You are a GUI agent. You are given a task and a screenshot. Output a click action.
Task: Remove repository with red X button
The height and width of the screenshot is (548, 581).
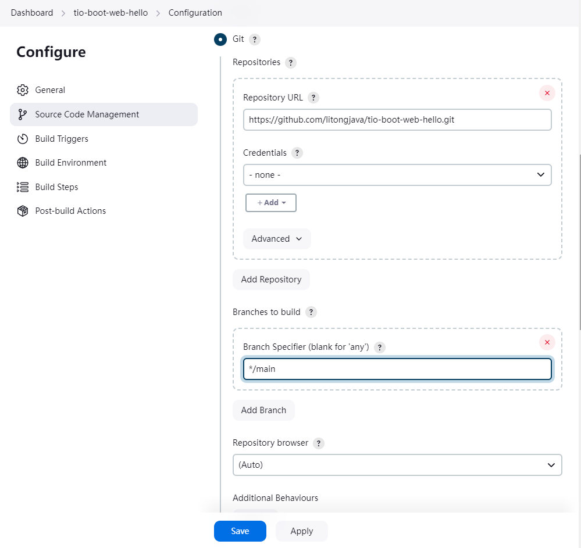pyautogui.click(x=547, y=93)
